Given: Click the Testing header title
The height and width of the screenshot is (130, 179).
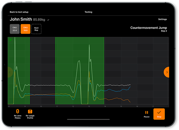Looking at the screenshot, I should tap(88, 12).
